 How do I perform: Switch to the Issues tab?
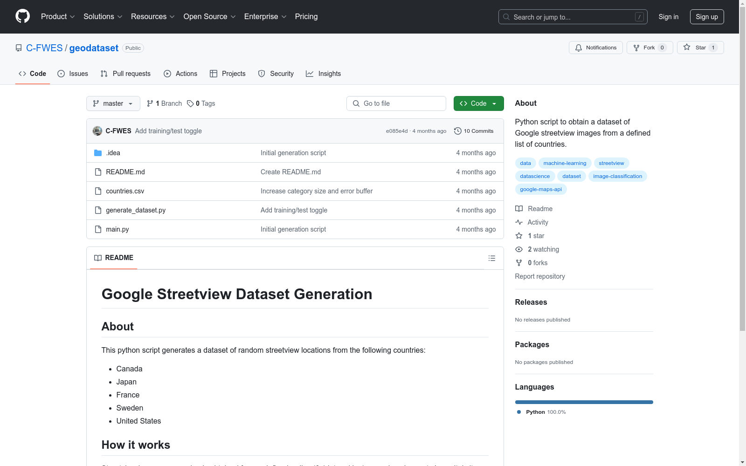coord(73,74)
